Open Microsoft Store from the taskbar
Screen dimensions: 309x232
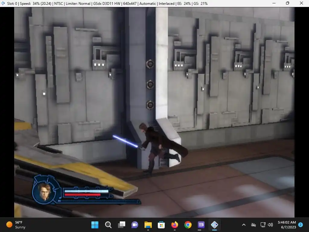(x=161, y=225)
